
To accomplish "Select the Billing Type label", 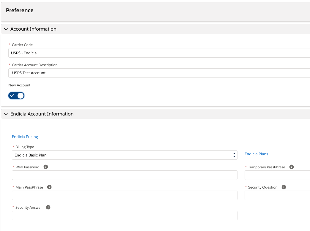I will click(25, 147).
